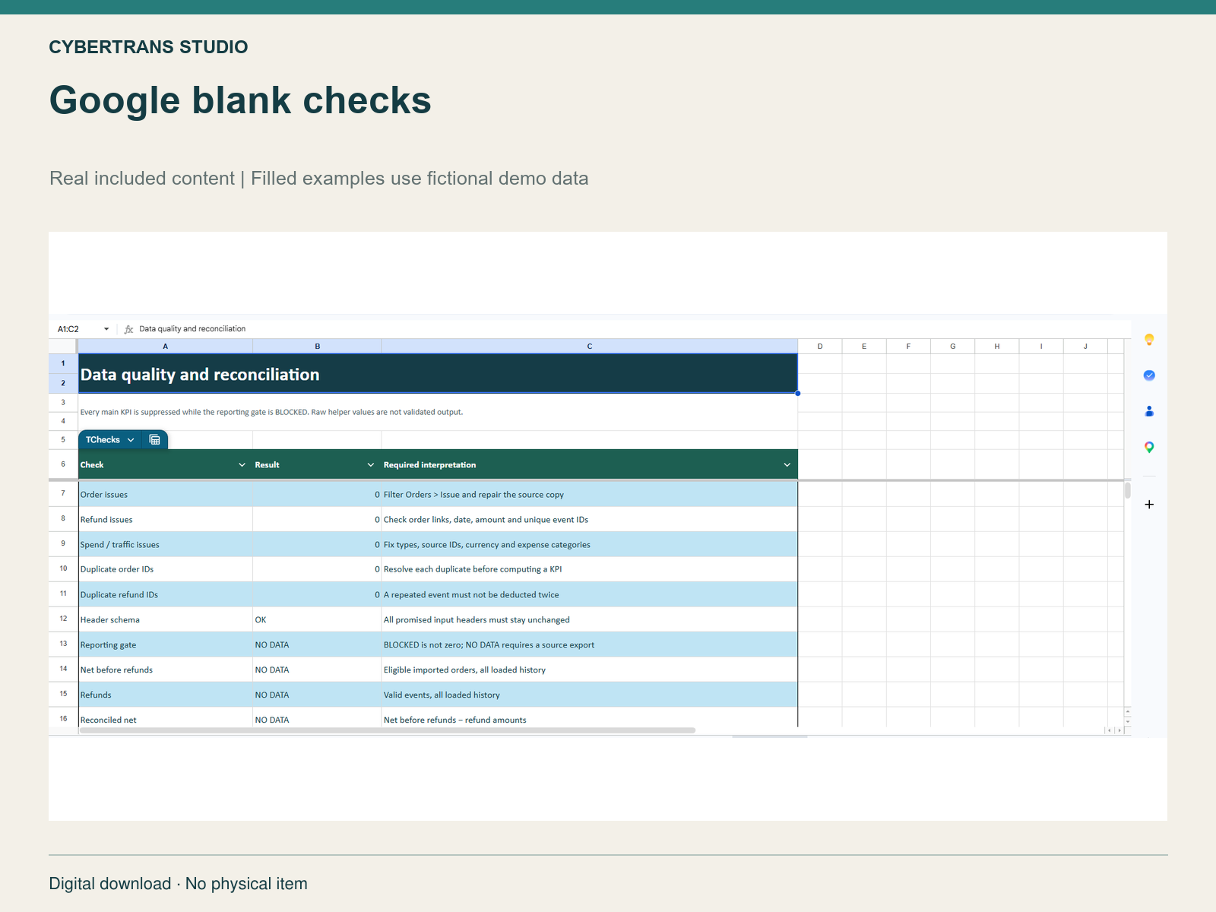This screenshot has height=912, width=1216.
Task: Select row 7 header
Action: tap(63, 494)
